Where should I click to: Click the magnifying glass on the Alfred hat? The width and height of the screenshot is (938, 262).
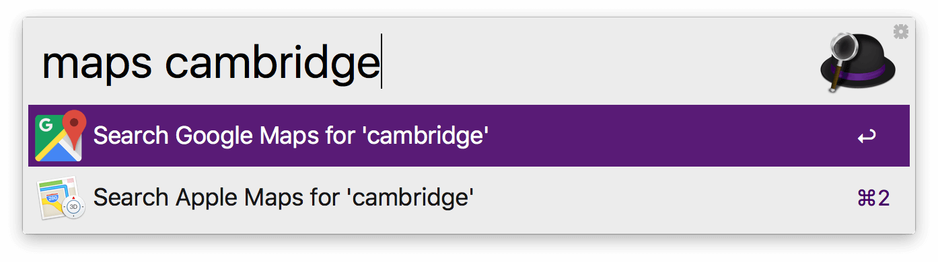coord(841,54)
